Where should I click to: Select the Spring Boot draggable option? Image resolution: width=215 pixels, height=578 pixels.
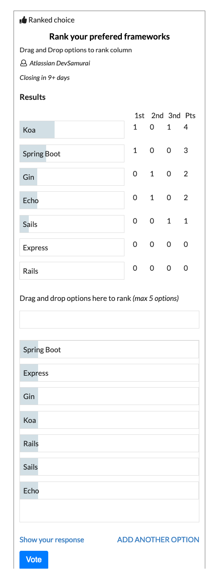pos(109,349)
